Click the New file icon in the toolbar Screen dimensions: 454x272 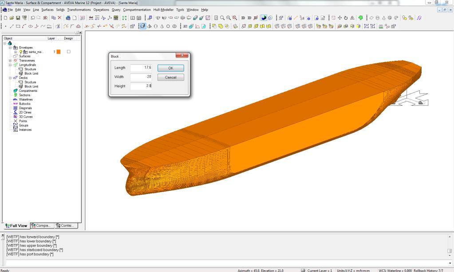[5, 18]
